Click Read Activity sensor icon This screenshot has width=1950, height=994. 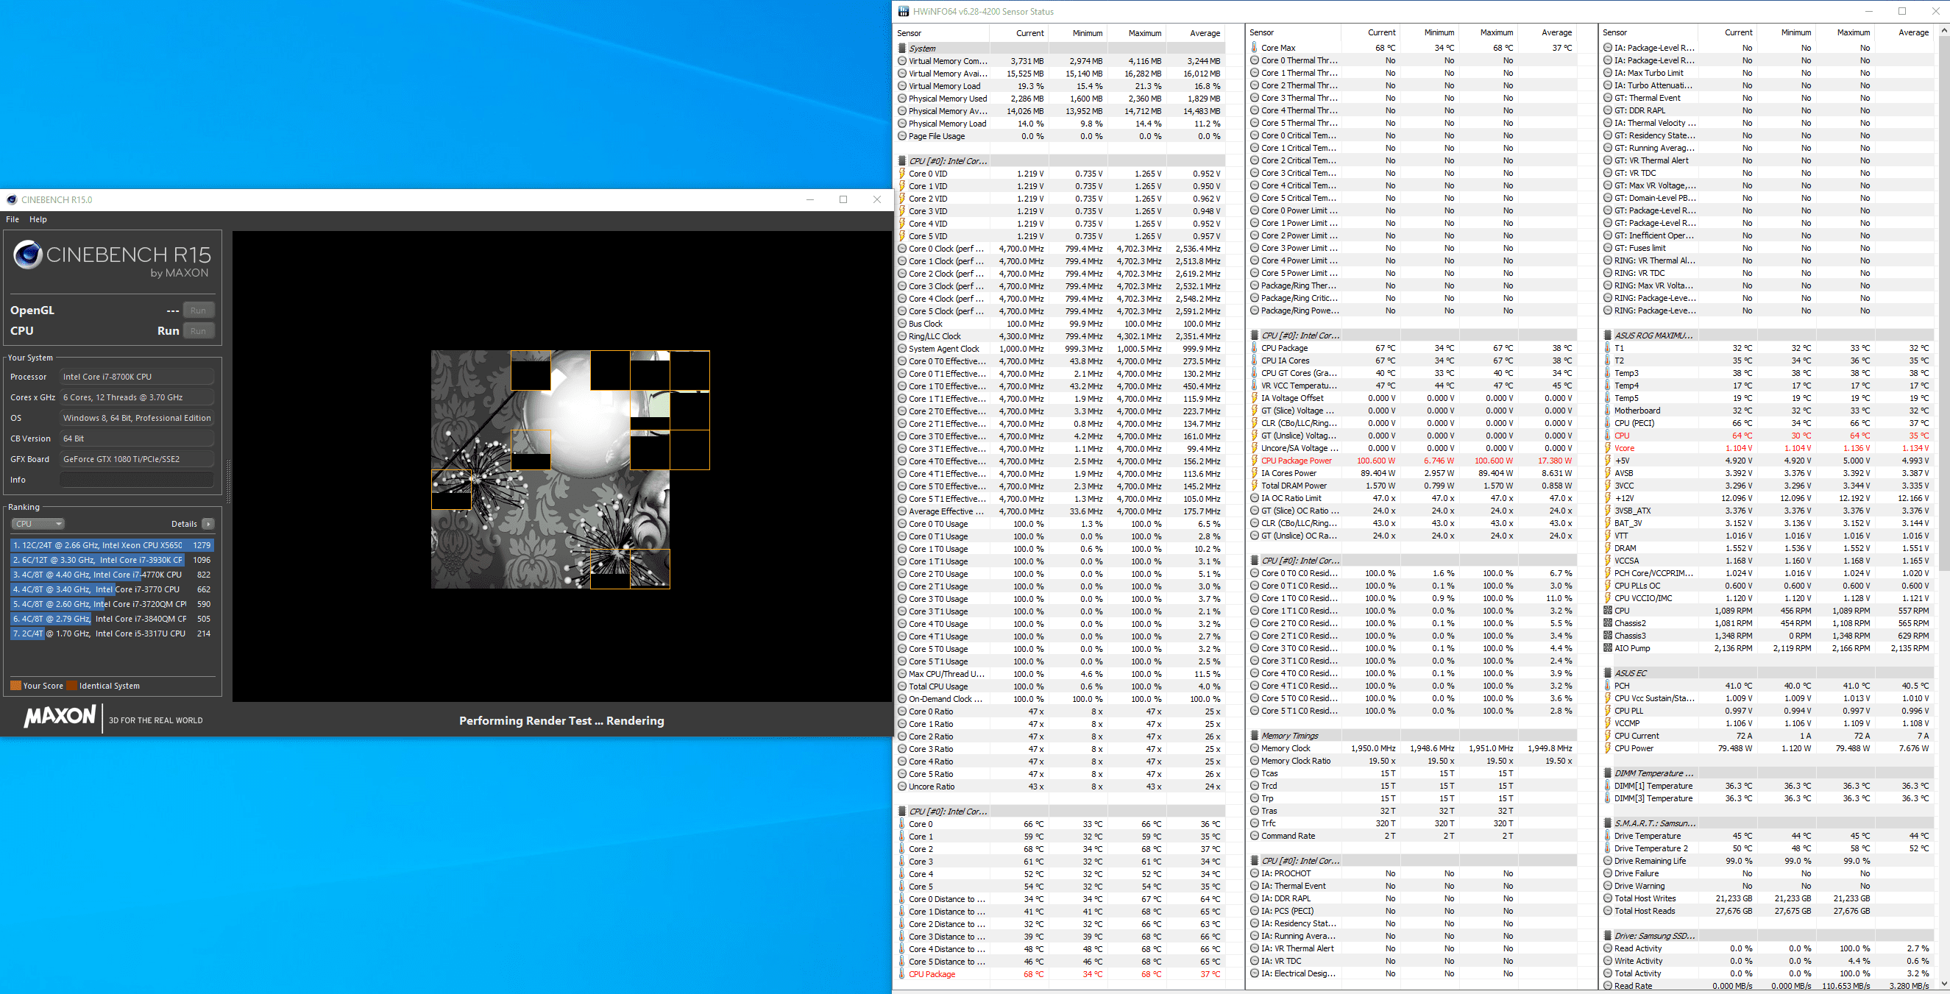tap(1608, 948)
